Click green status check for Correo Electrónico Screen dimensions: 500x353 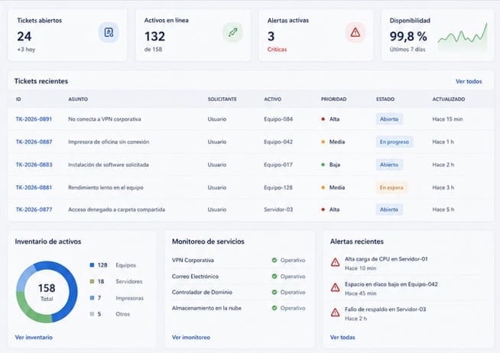[x=274, y=277]
